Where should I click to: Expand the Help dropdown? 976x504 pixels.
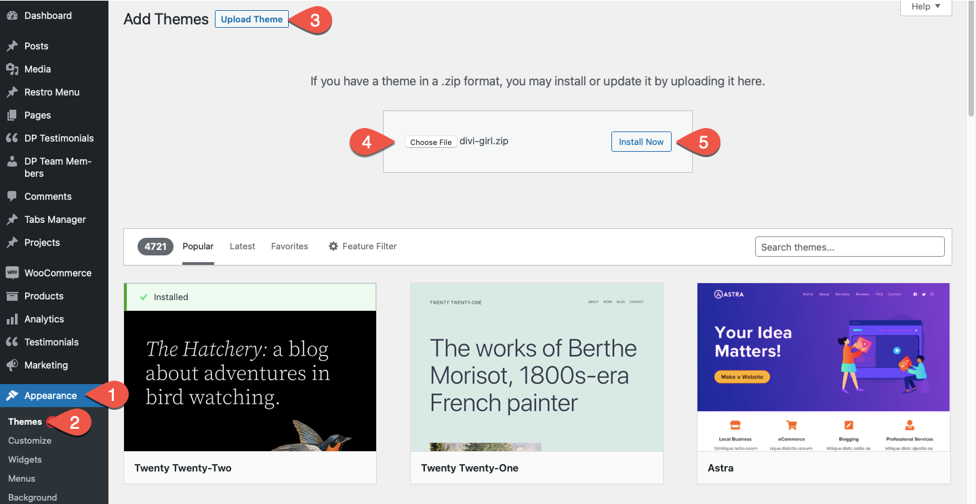924,6
